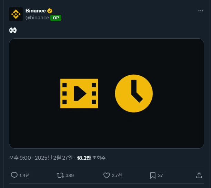Open the share upload icon
The height and width of the screenshot is (188, 211).
(x=199, y=175)
